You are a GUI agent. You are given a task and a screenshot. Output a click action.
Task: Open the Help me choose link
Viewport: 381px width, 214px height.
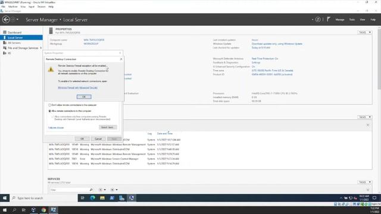click(x=56, y=128)
